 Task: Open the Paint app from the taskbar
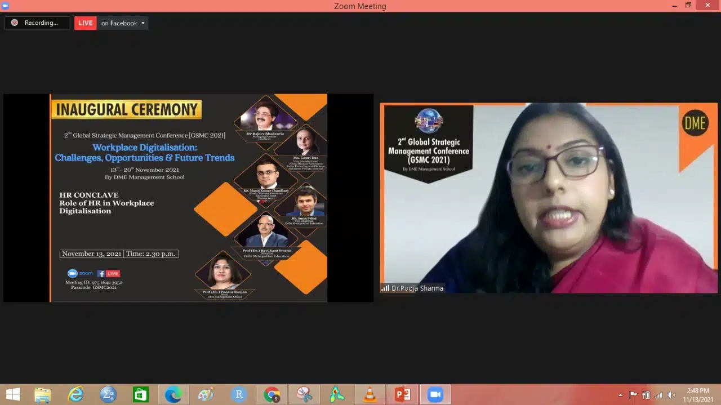206,394
